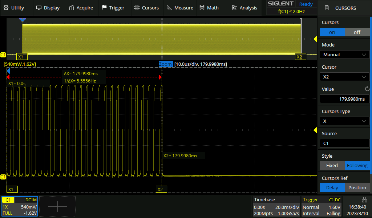Open the Mode Manual dropdown
372x218 pixels.
click(345, 54)
